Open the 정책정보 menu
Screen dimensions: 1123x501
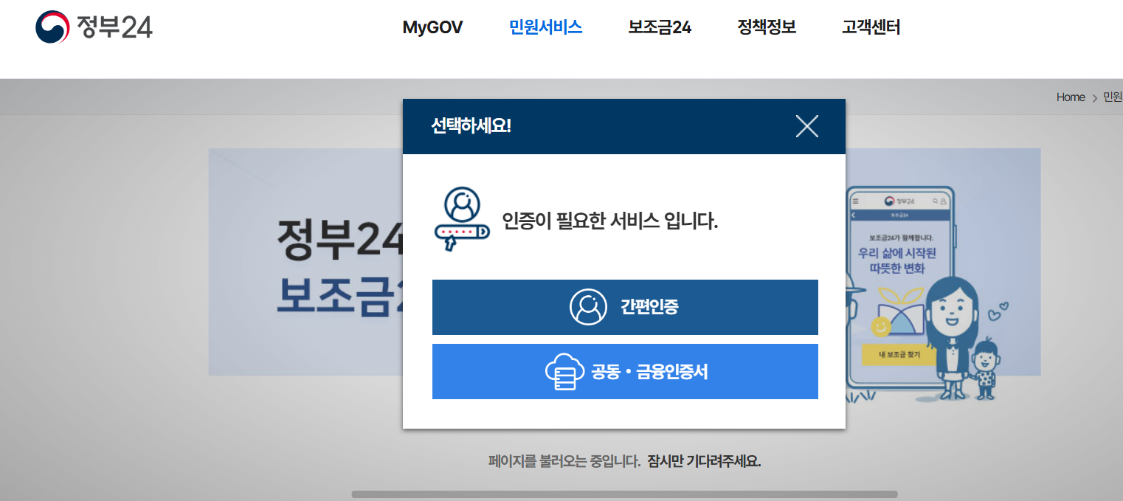pos(767,27)
